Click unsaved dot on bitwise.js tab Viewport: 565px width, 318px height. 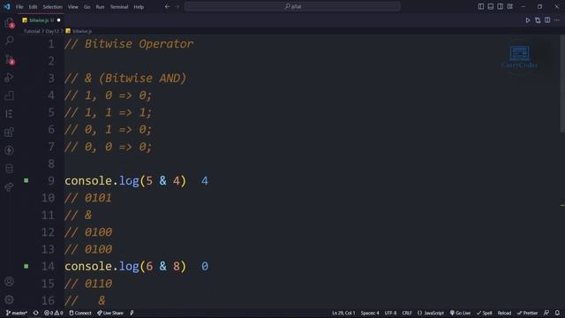click(59, 20)
